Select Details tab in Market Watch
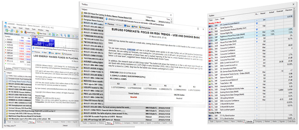This screenshot has height=130, width=299. click(x=16, y=68)
